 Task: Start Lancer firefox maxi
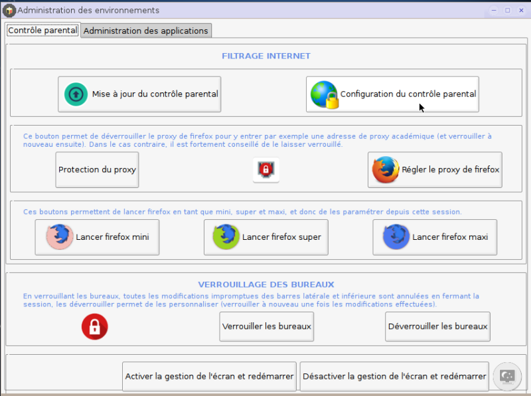[435, 237]
